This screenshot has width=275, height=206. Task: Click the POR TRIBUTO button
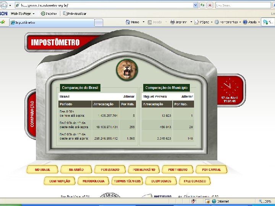coord(178,169)
